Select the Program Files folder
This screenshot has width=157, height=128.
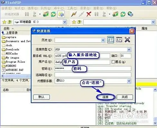[x=14, y=62]
